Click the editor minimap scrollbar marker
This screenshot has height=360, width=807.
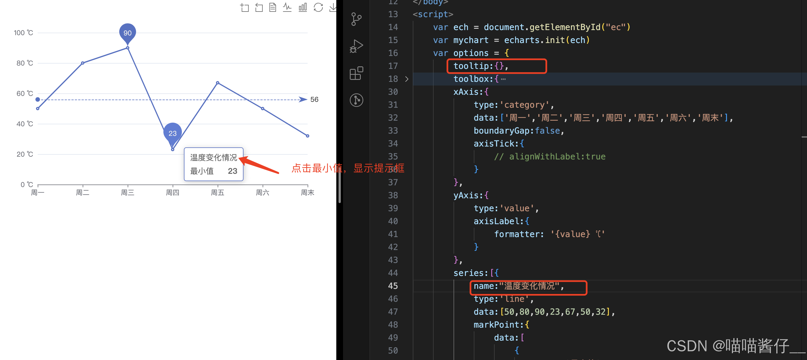[804, 137]
